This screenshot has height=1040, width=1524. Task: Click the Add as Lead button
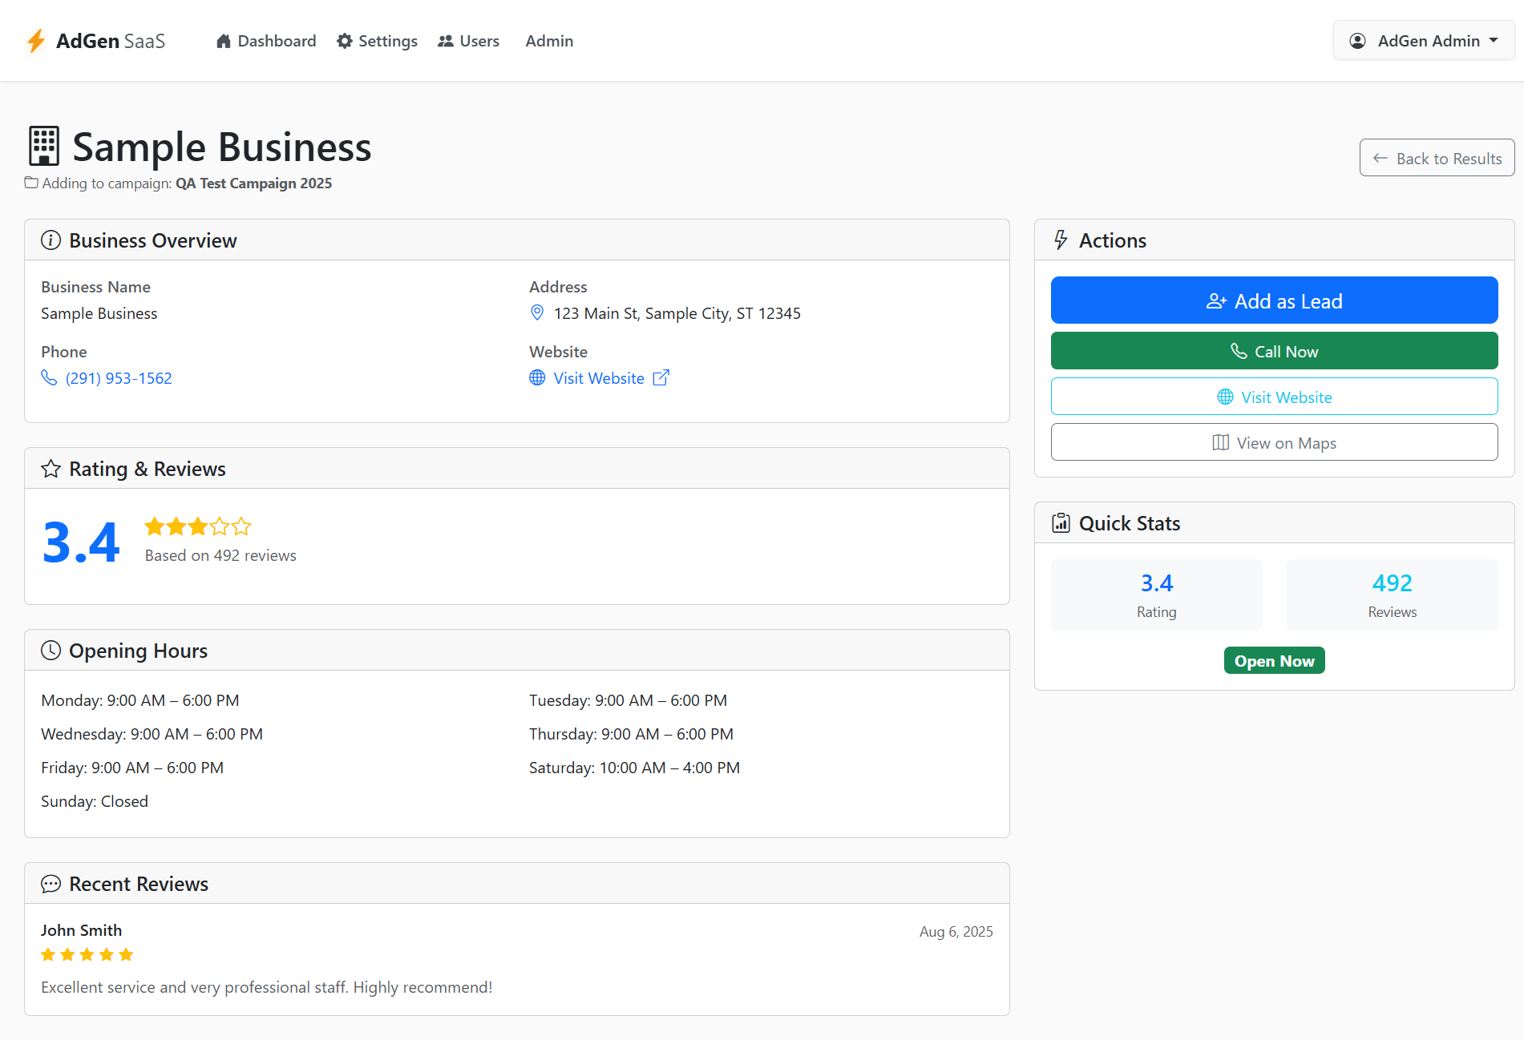[1274, 300]
